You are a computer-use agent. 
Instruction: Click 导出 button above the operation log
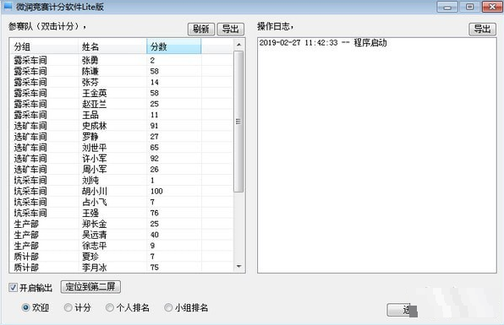click(483, 30)
